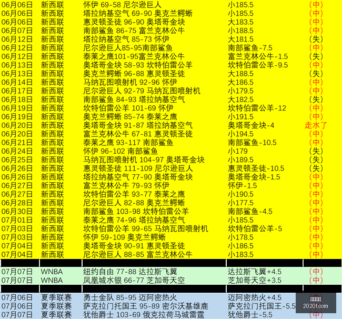Click the 大182.5 prediction cell
Image resolution: width=342 pixels, height=319 pixels.
[x=240, y=99]
